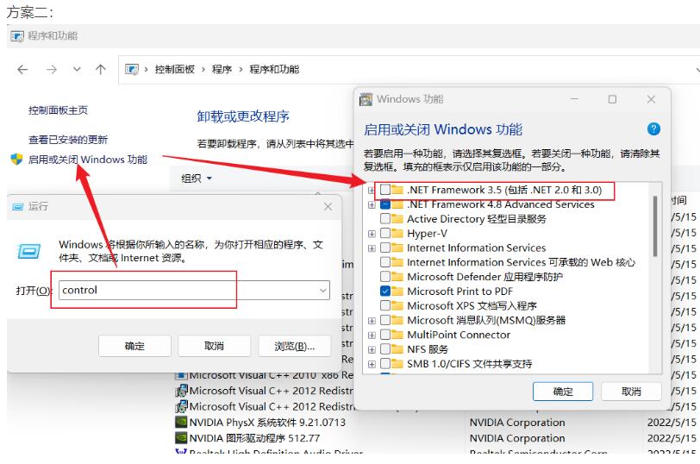
Task: Click 浏览(B)... in the Run dialog
Action: [294, 346]
